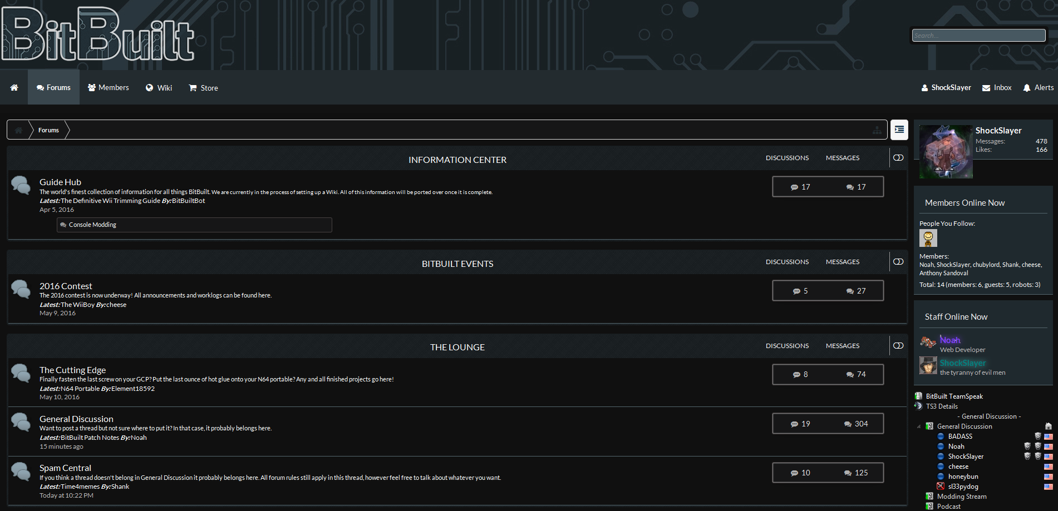Click the search input field

(979, 36)
